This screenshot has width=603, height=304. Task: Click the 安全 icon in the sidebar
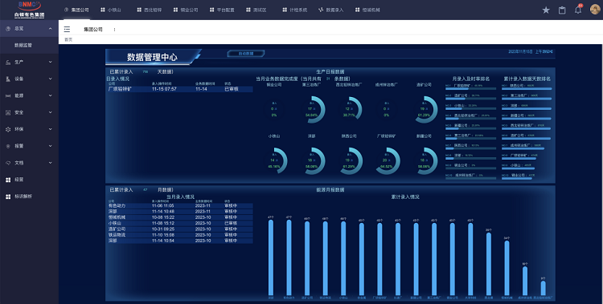pos(8,112)
